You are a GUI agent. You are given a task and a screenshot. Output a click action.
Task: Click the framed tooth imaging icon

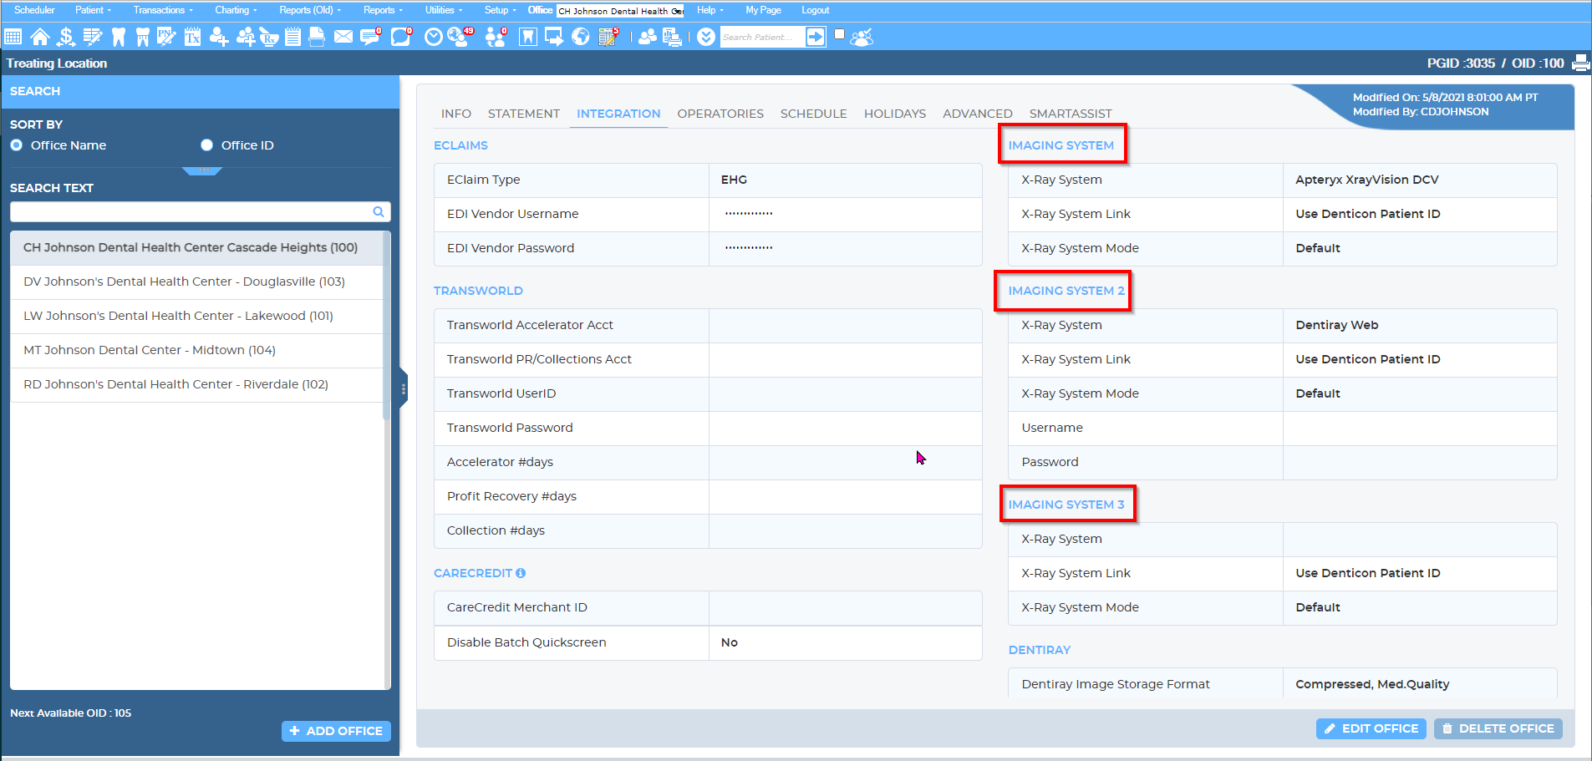pos(528,37)
